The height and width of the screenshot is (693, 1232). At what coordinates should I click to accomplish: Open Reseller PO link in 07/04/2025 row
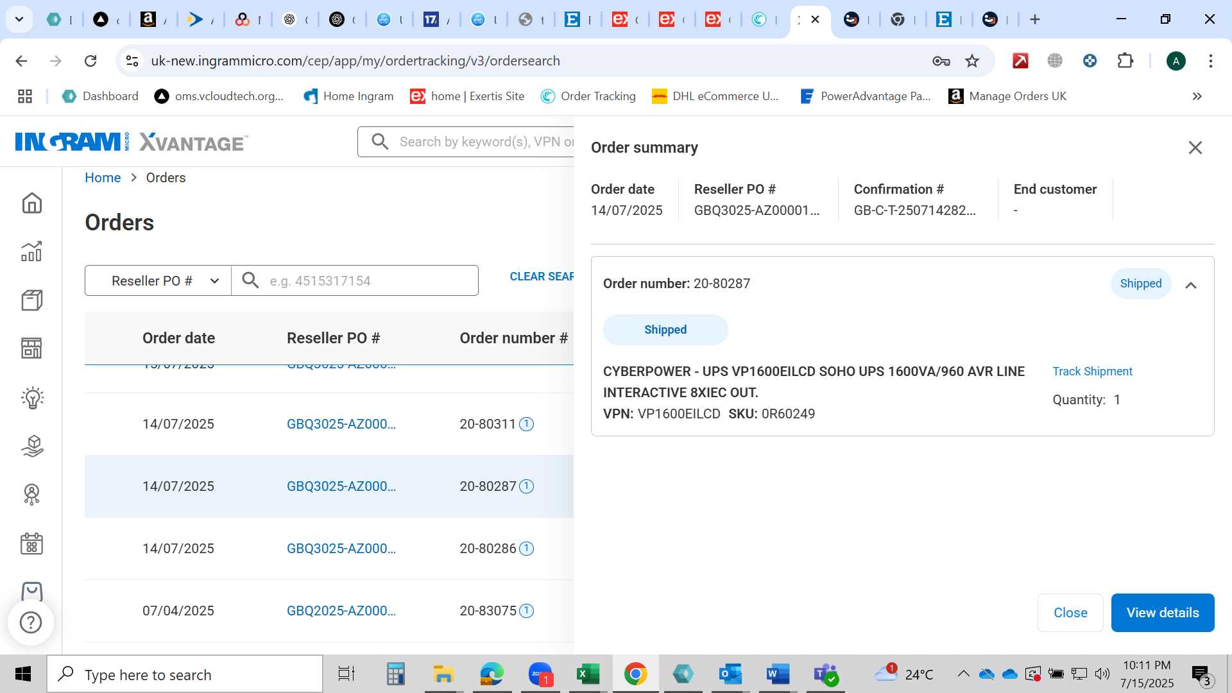pyautogui.click(x=341, y=611)
